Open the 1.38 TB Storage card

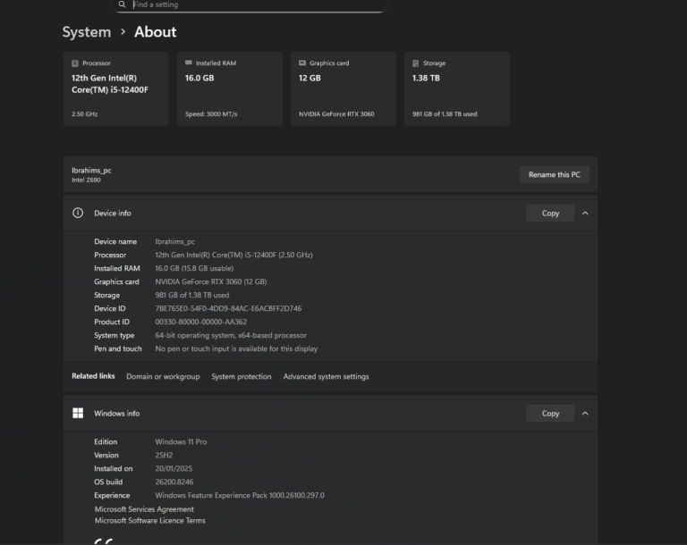coord(456,88)
